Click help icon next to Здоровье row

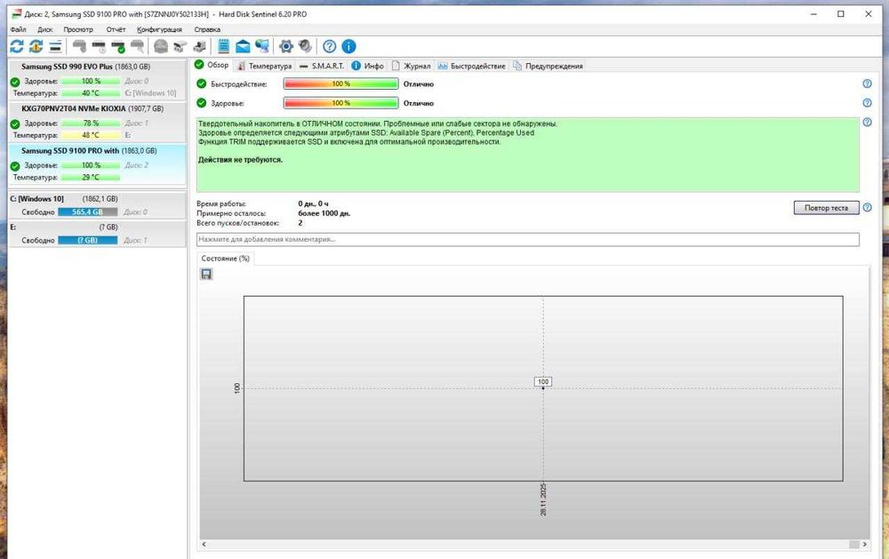click(867, 103)
